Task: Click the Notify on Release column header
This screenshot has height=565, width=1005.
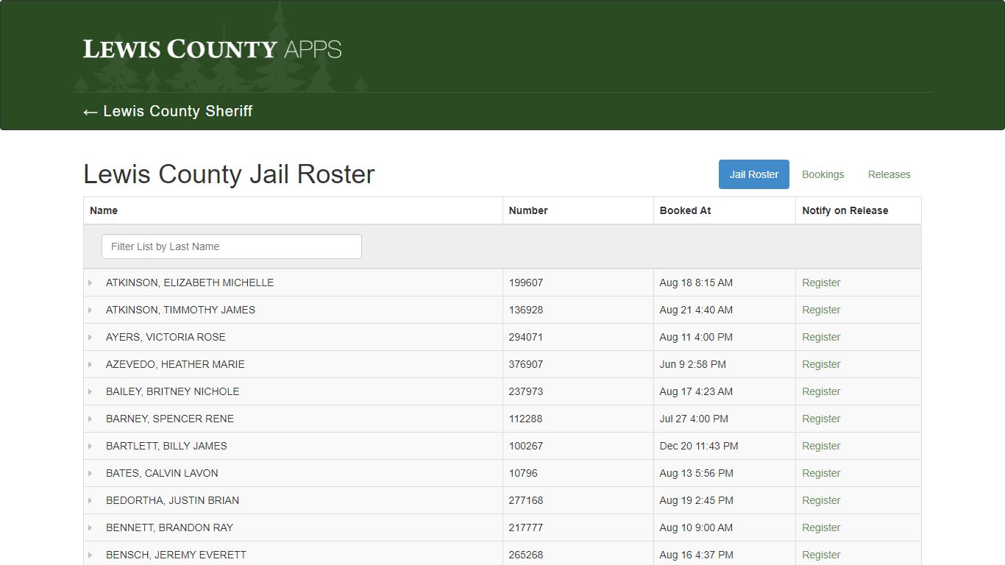Action: [x=845, y=210]
